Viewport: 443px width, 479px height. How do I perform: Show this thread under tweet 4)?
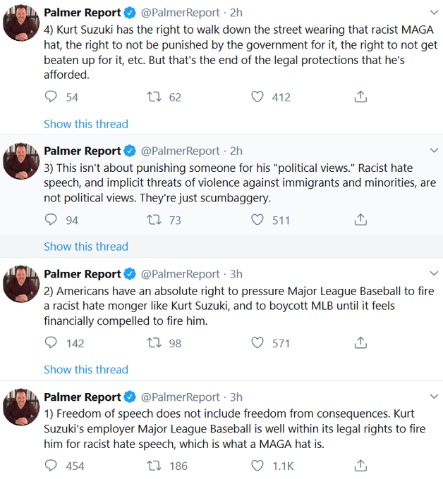[86, 124]
